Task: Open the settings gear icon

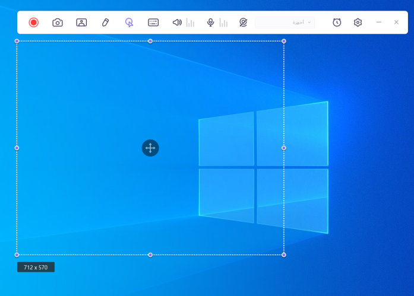Action: click(358, 23)
